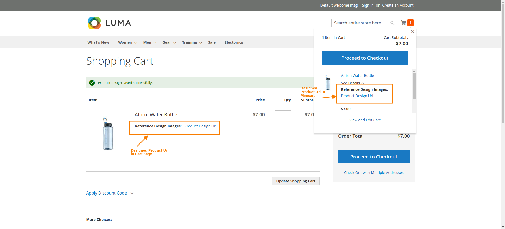Open Product Design Url in cart table
Viewport: 505px width, 229px height.
tap(200, 126)
